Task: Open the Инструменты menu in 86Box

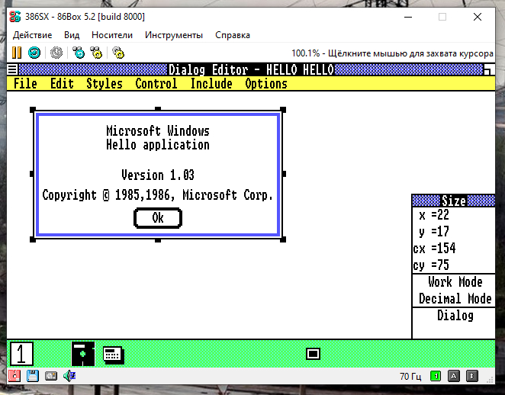Action: pos(174,35)
